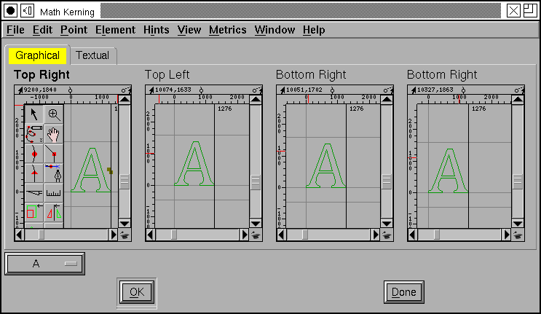Select the tangent point tool
The width and height of the screenshot is (541, 314).
[x=34, y=173]
